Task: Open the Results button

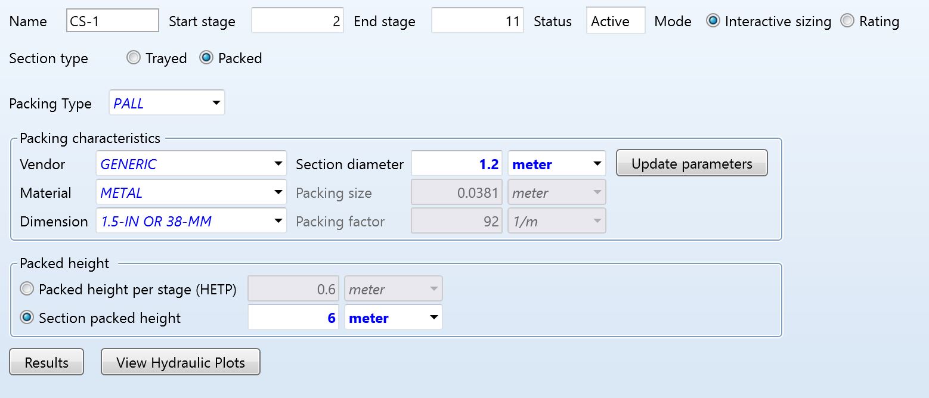Action: coord(47,363)
